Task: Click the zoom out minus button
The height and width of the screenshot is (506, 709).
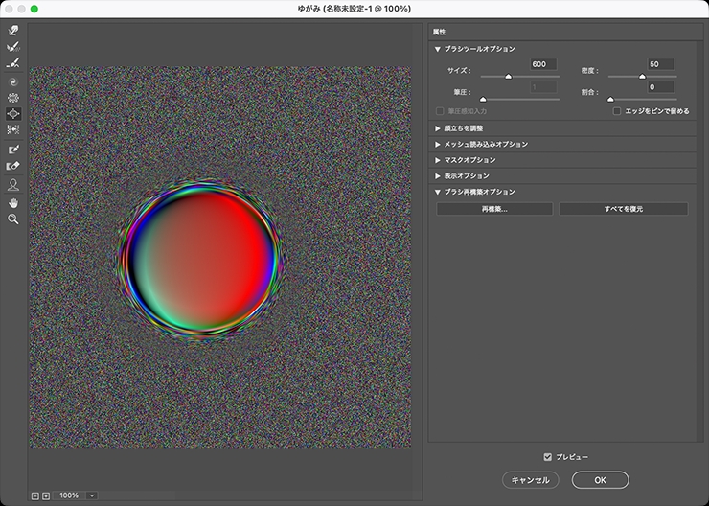Action: (x=35, y=495)
